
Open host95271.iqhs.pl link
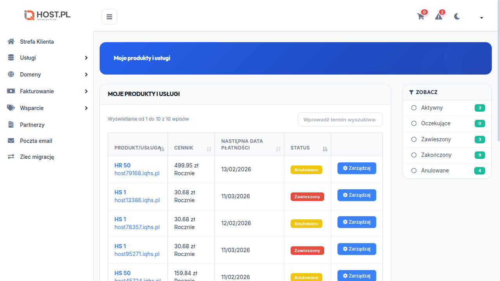point(137,254)
